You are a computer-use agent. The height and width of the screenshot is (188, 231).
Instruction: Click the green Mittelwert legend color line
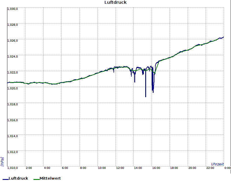click(x=37, y=179)
